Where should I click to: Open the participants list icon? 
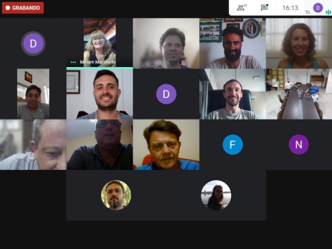point(242,8)
